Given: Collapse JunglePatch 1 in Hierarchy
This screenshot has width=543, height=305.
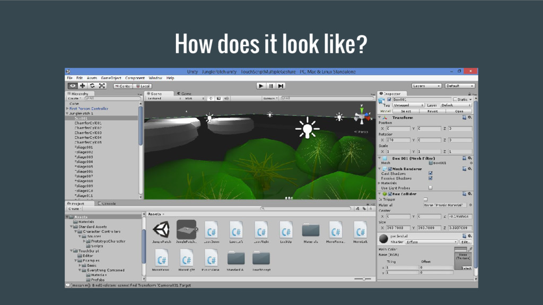Looking at the screenshot, I should click(x=67, y=113).
